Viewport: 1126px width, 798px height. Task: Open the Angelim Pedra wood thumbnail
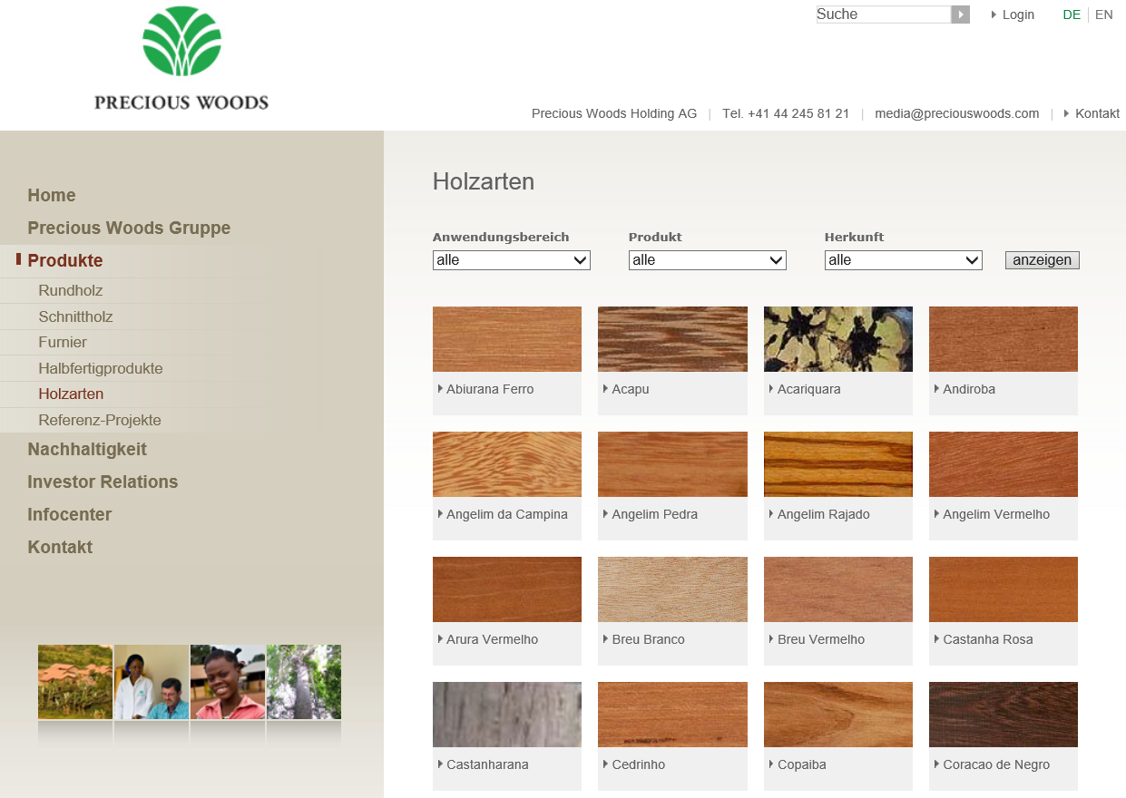pos(672,464)
